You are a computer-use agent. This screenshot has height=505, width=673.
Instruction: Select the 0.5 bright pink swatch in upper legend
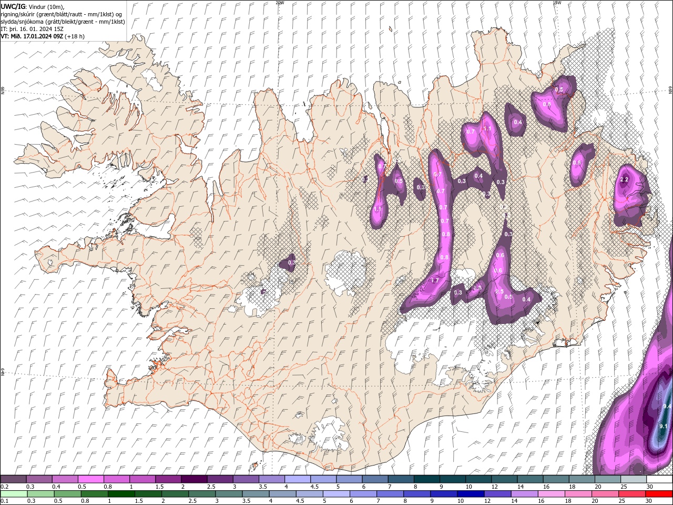90,479
